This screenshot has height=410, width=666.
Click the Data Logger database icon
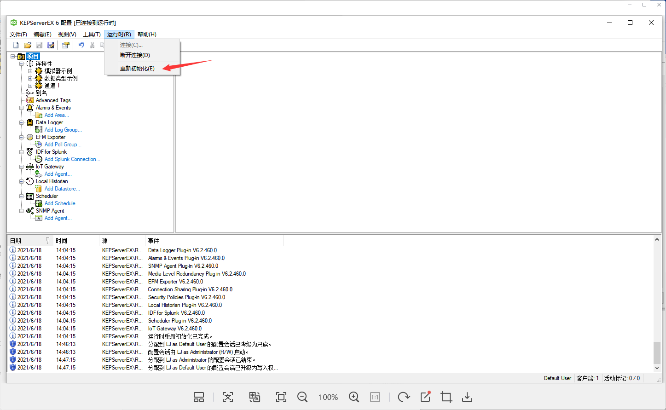(x=30, y=122)
